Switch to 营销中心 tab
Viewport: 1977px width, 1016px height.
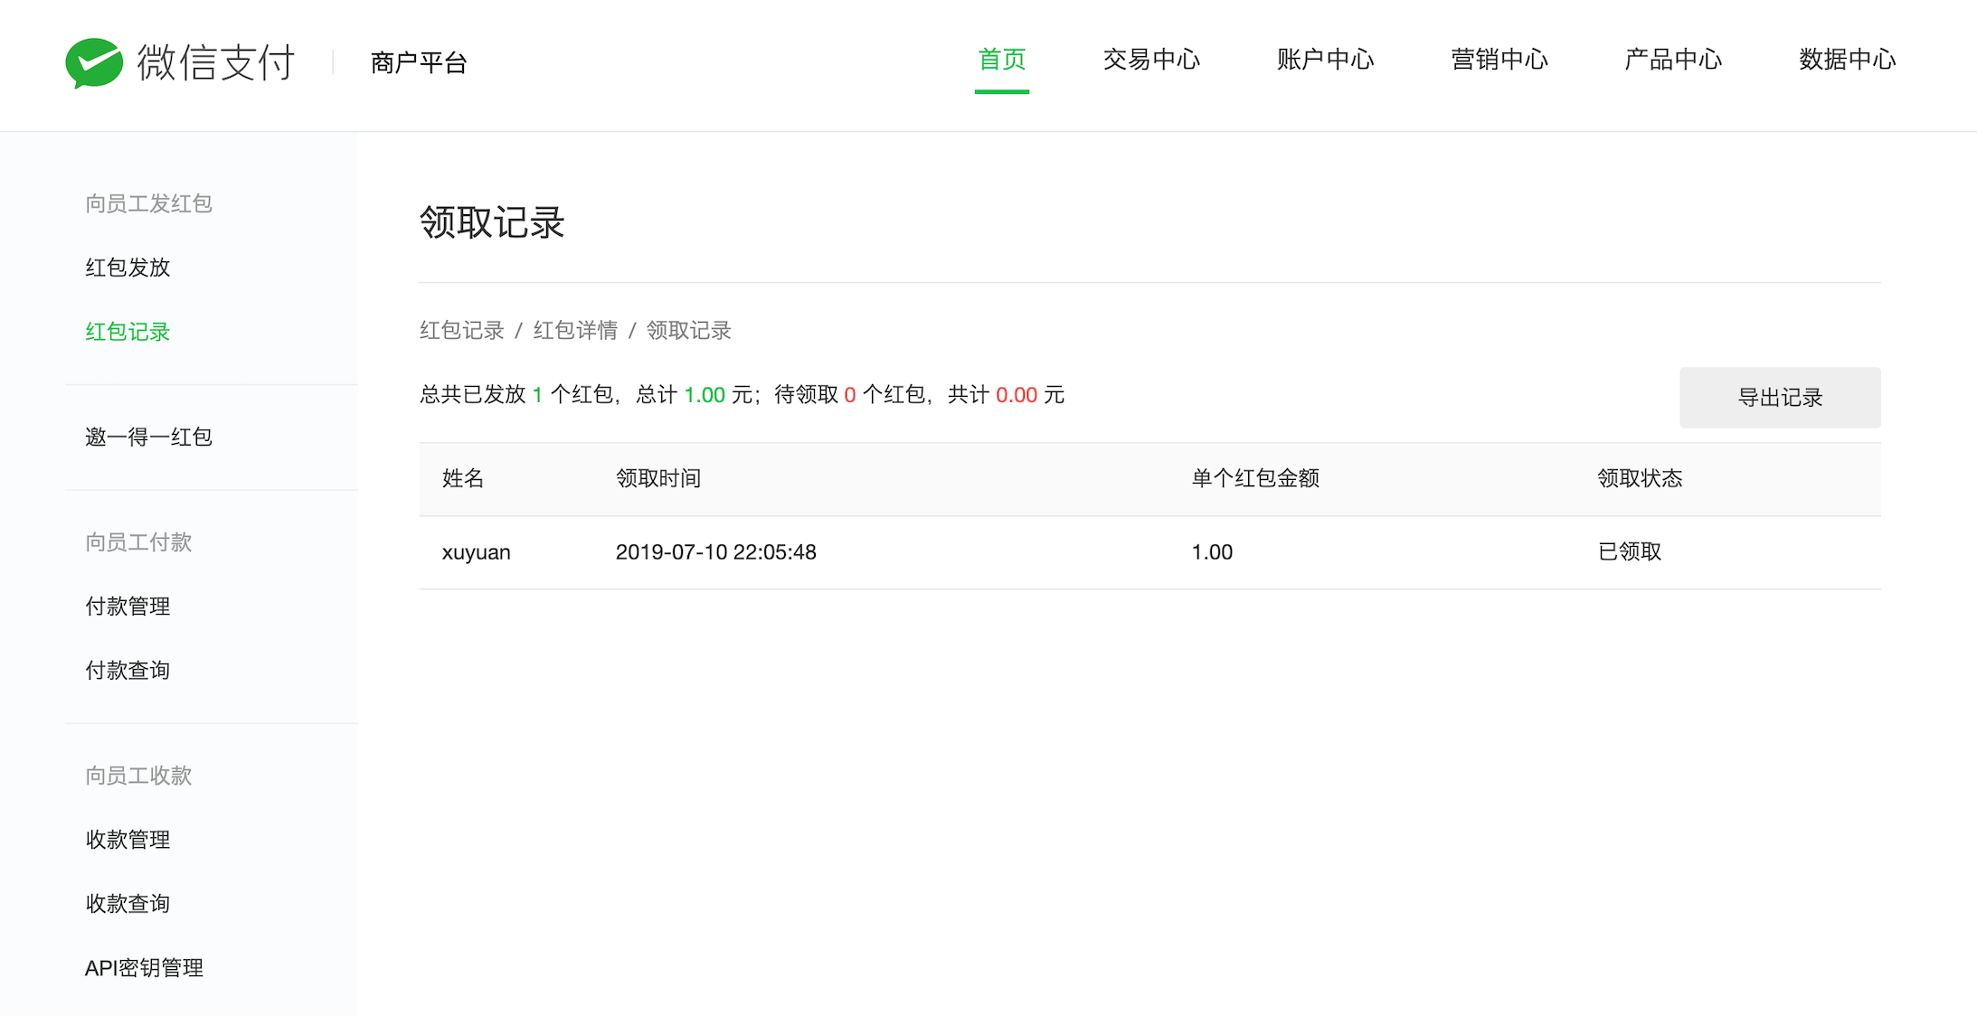pyautogui.click(x=1499, y=60)
